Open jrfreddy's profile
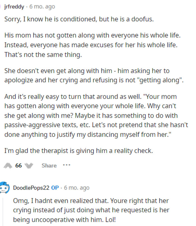 pyautogui.click(x=13, y=6)
